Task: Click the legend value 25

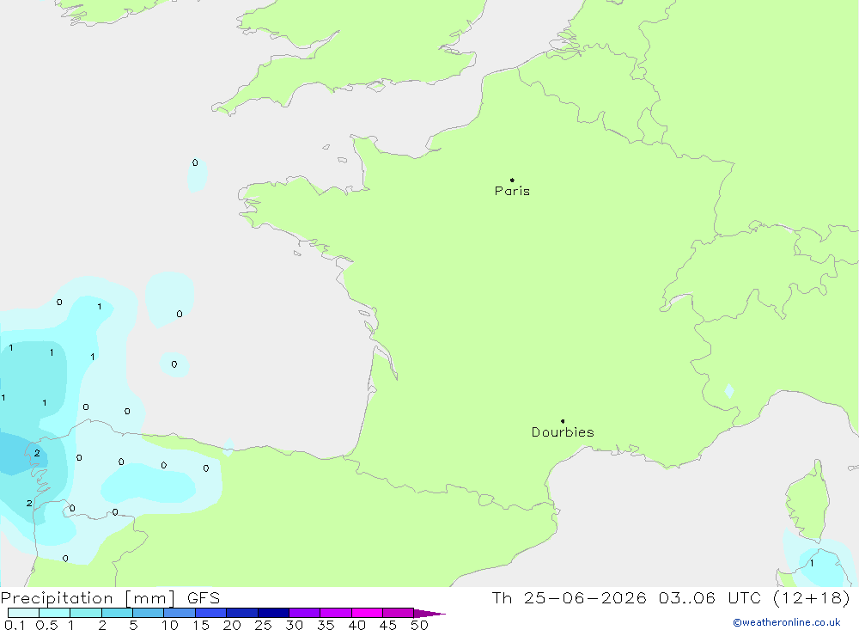Action: (263, 625)
